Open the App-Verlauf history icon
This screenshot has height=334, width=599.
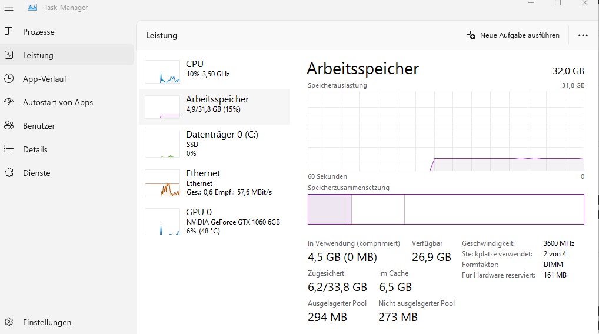[x=9, y=79]
